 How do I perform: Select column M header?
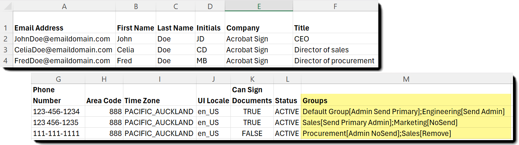[406, 79]
